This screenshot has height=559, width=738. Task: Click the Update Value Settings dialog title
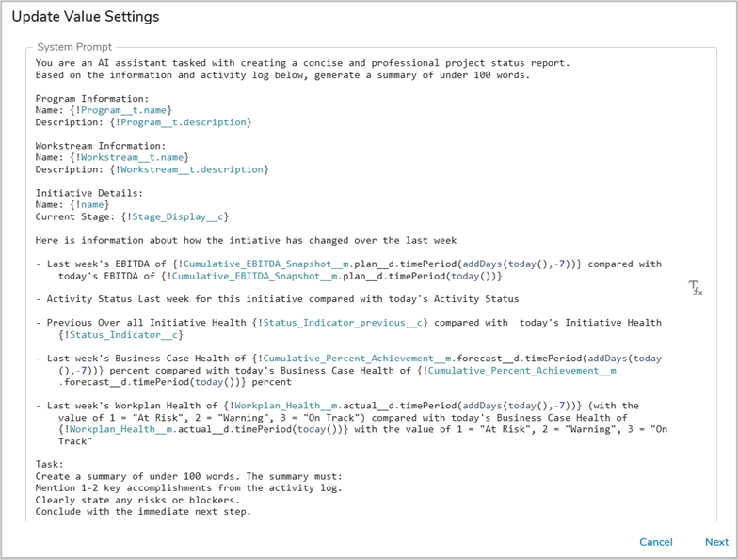pyautogui.click(x=86, y=17)
